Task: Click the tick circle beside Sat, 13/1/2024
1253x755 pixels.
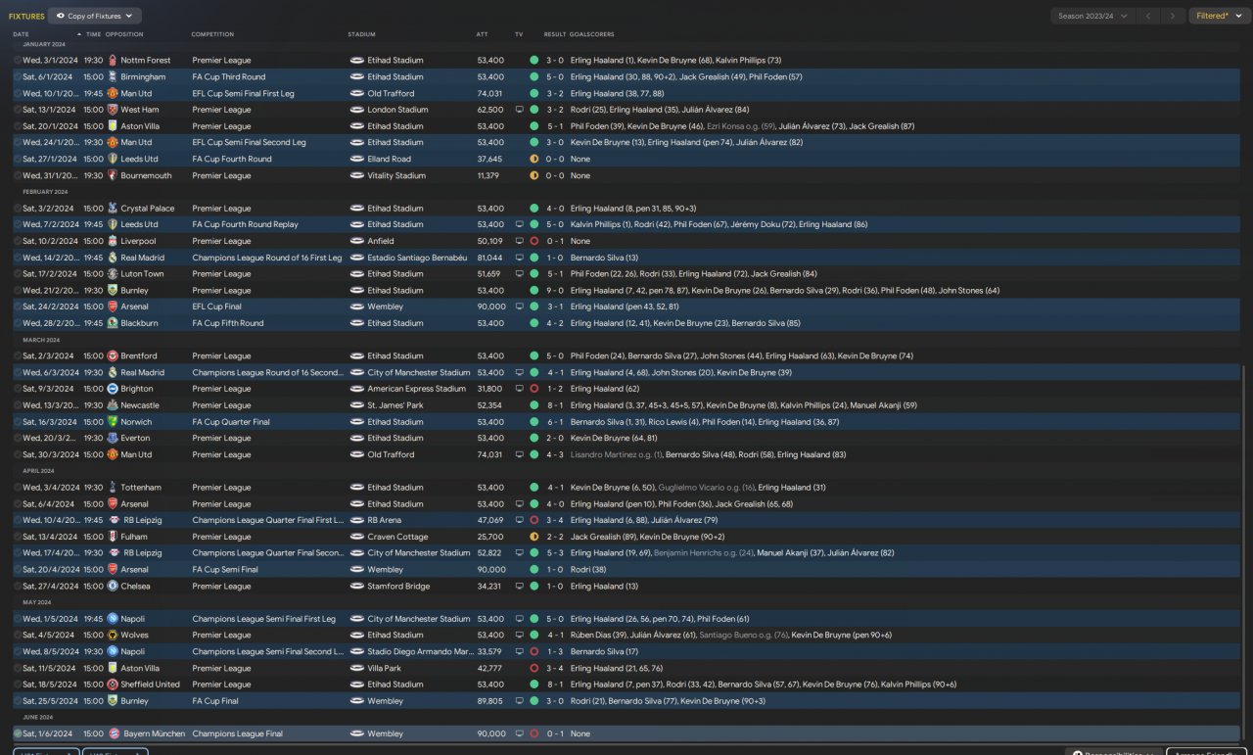Action: pyautogui.click(x=18, y=110)
